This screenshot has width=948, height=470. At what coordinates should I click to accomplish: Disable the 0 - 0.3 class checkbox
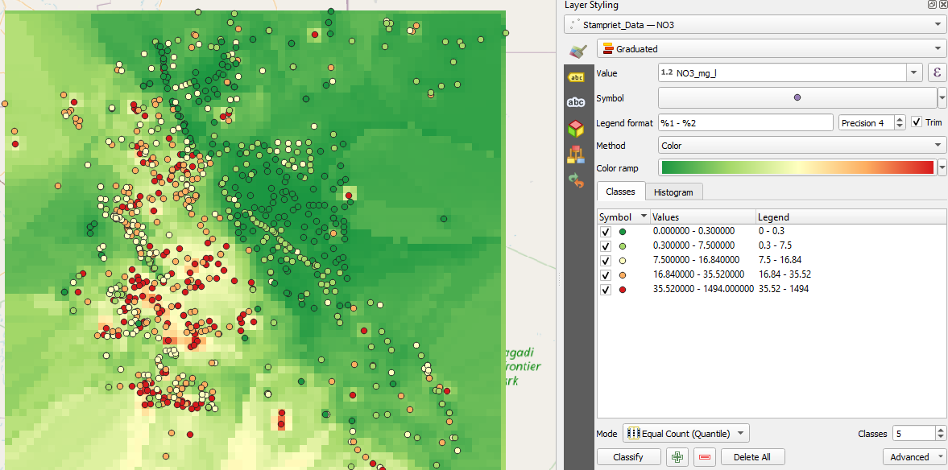[605, 231]
